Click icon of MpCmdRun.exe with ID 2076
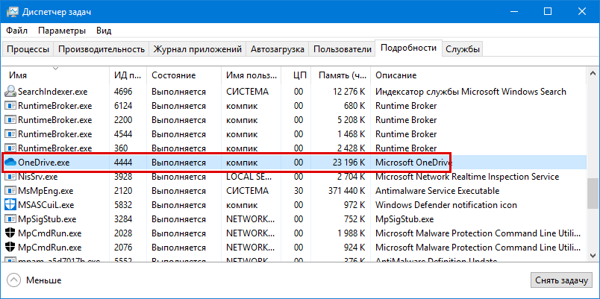The image size is (600, 299). point(10,248)
